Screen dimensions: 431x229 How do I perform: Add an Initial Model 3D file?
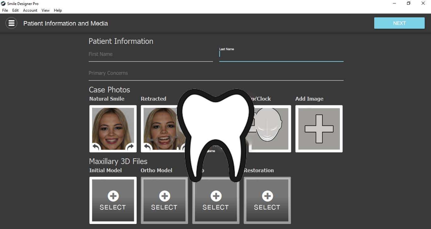[x=113, y=200]
